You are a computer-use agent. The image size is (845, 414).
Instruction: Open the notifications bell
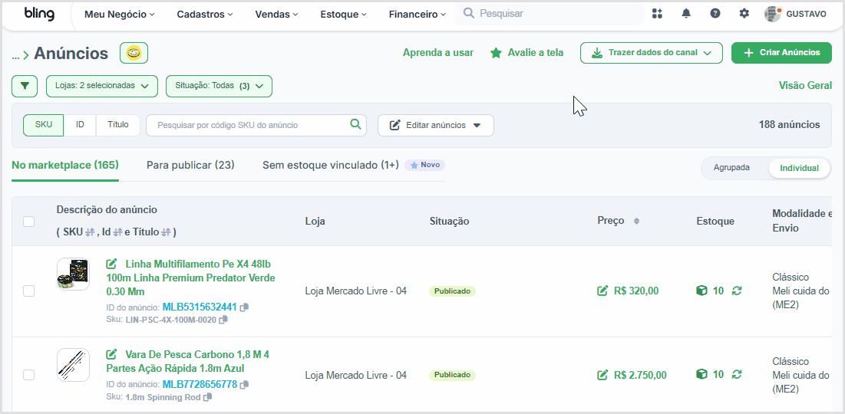(x=686, y=14)
